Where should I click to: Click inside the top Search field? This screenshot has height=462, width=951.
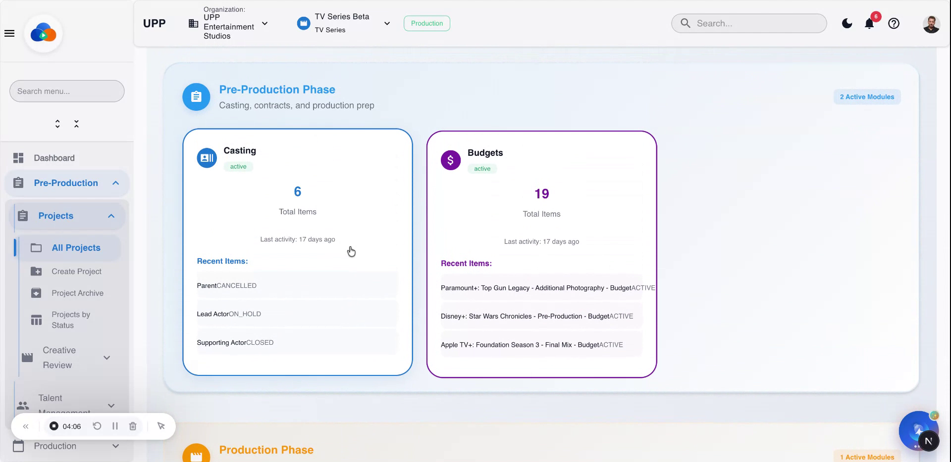748,23
